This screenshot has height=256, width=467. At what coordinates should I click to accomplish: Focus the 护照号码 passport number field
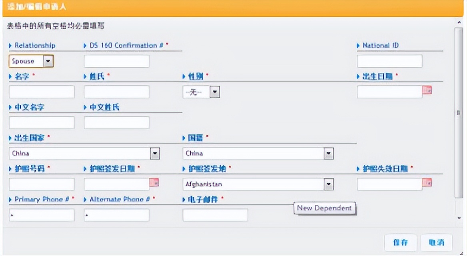pos(42,184)
